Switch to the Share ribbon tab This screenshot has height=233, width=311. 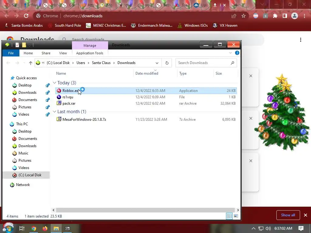pyautogui.click(x=46, y=53)
